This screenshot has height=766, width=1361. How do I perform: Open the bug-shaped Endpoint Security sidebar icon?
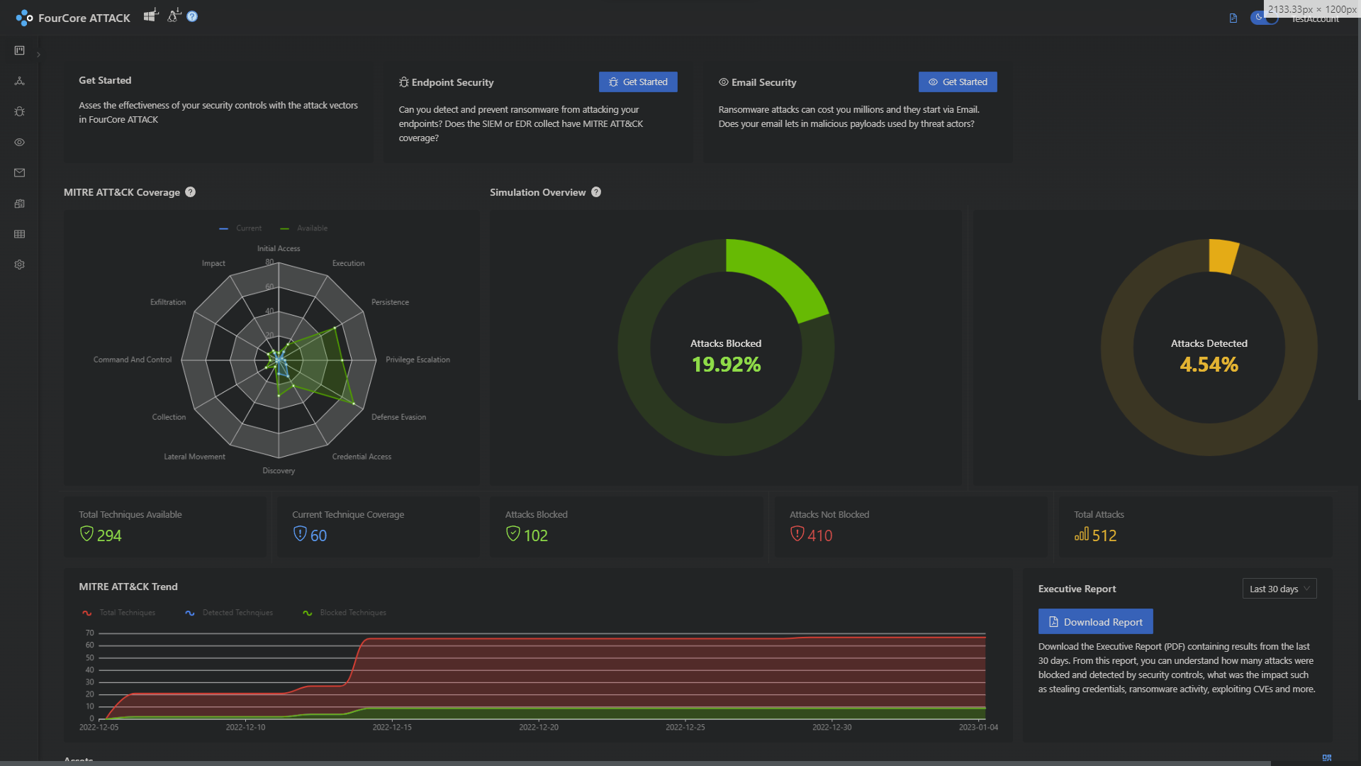(x=19, y=111)
